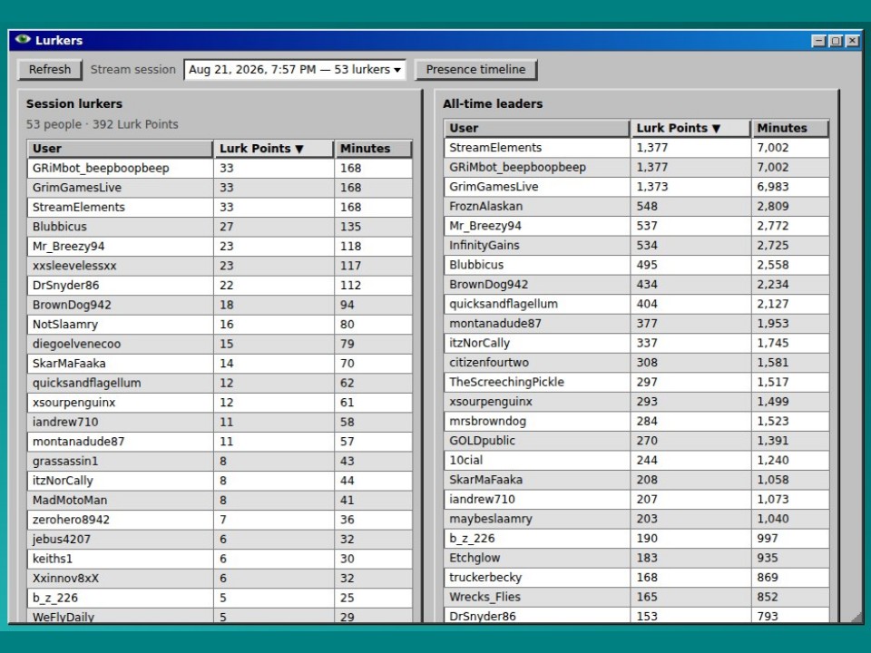This screenshot has width=871, height=653.
Task: Select itzNorCally in all-time leaders
Action: tap(637, 343)
